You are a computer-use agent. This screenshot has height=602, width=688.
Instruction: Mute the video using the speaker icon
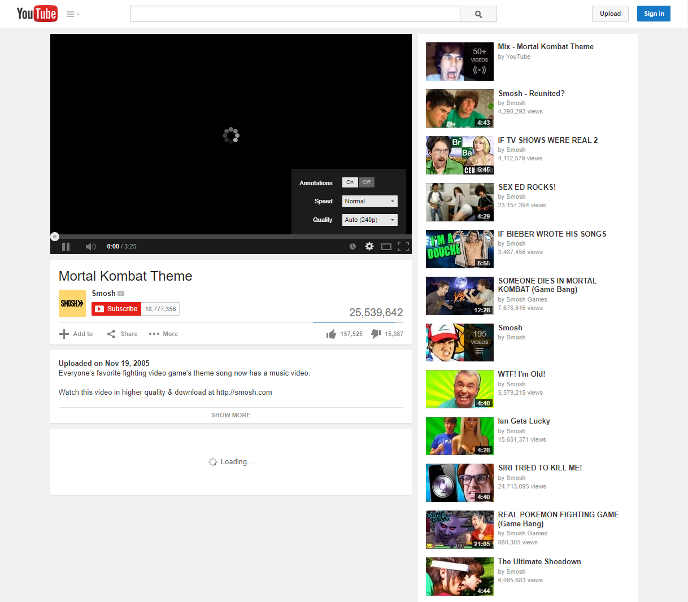pyautogui.click(x=90, y=247)
